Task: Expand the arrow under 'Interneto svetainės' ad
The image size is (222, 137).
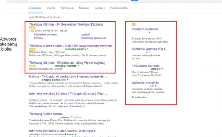Action: [149, 32]
